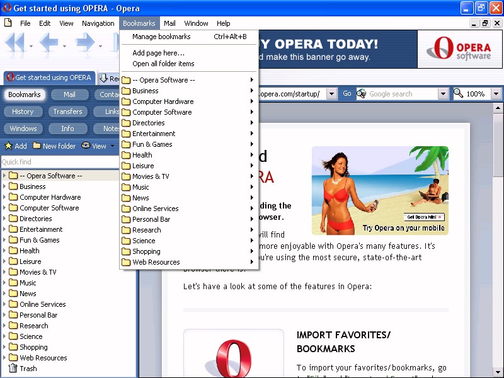Click the zoom magnifier icon
Screen dimensions: 504x378
[x=459, y=93]
